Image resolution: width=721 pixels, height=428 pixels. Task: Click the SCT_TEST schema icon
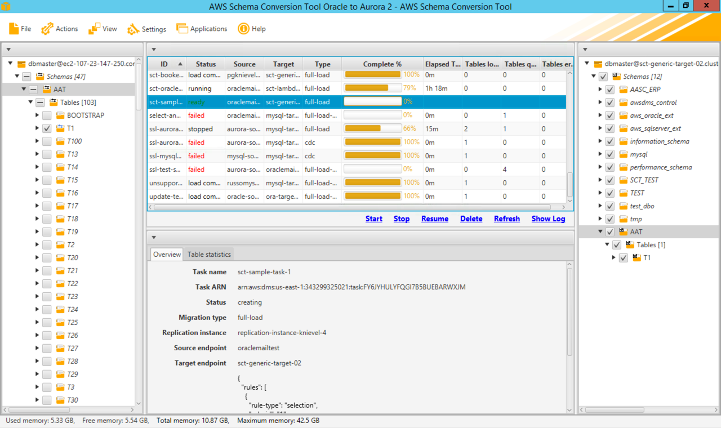click(624, 180)
